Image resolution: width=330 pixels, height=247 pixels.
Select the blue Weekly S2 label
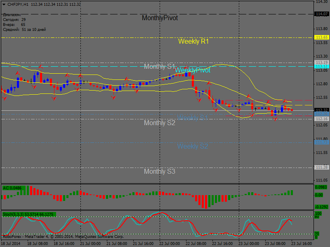click(193, 146)
